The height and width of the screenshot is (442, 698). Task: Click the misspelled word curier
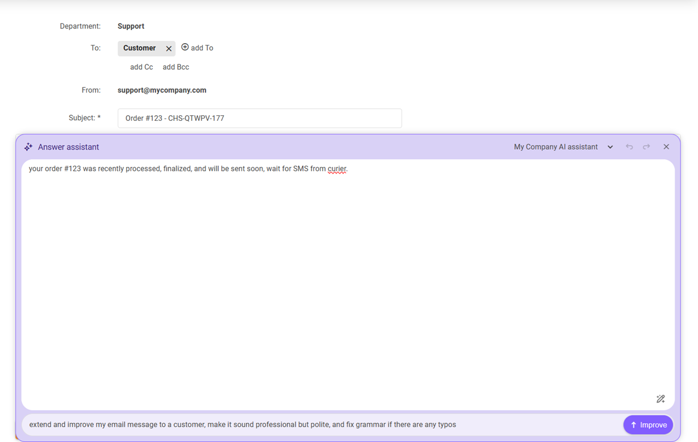click(337, 169)
